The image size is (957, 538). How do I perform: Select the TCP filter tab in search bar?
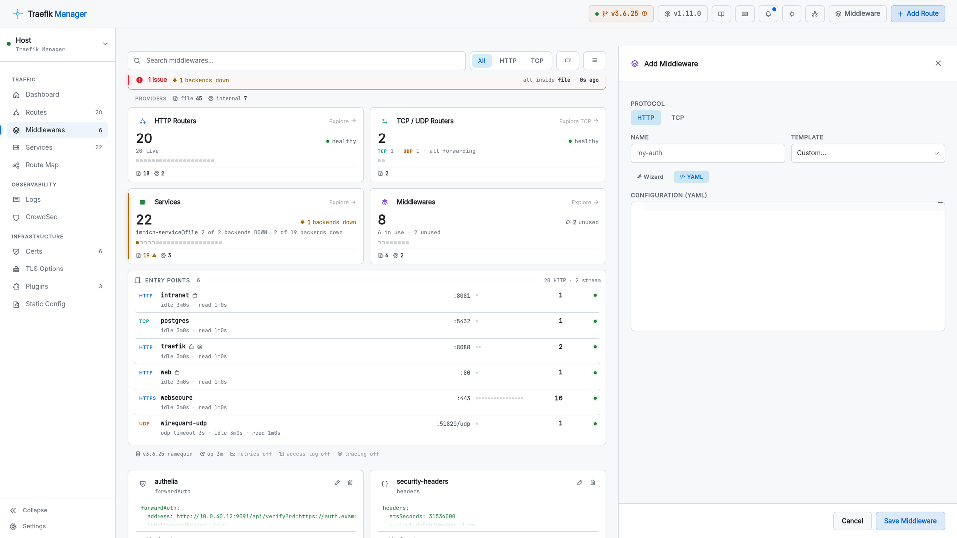click(537, 61)
